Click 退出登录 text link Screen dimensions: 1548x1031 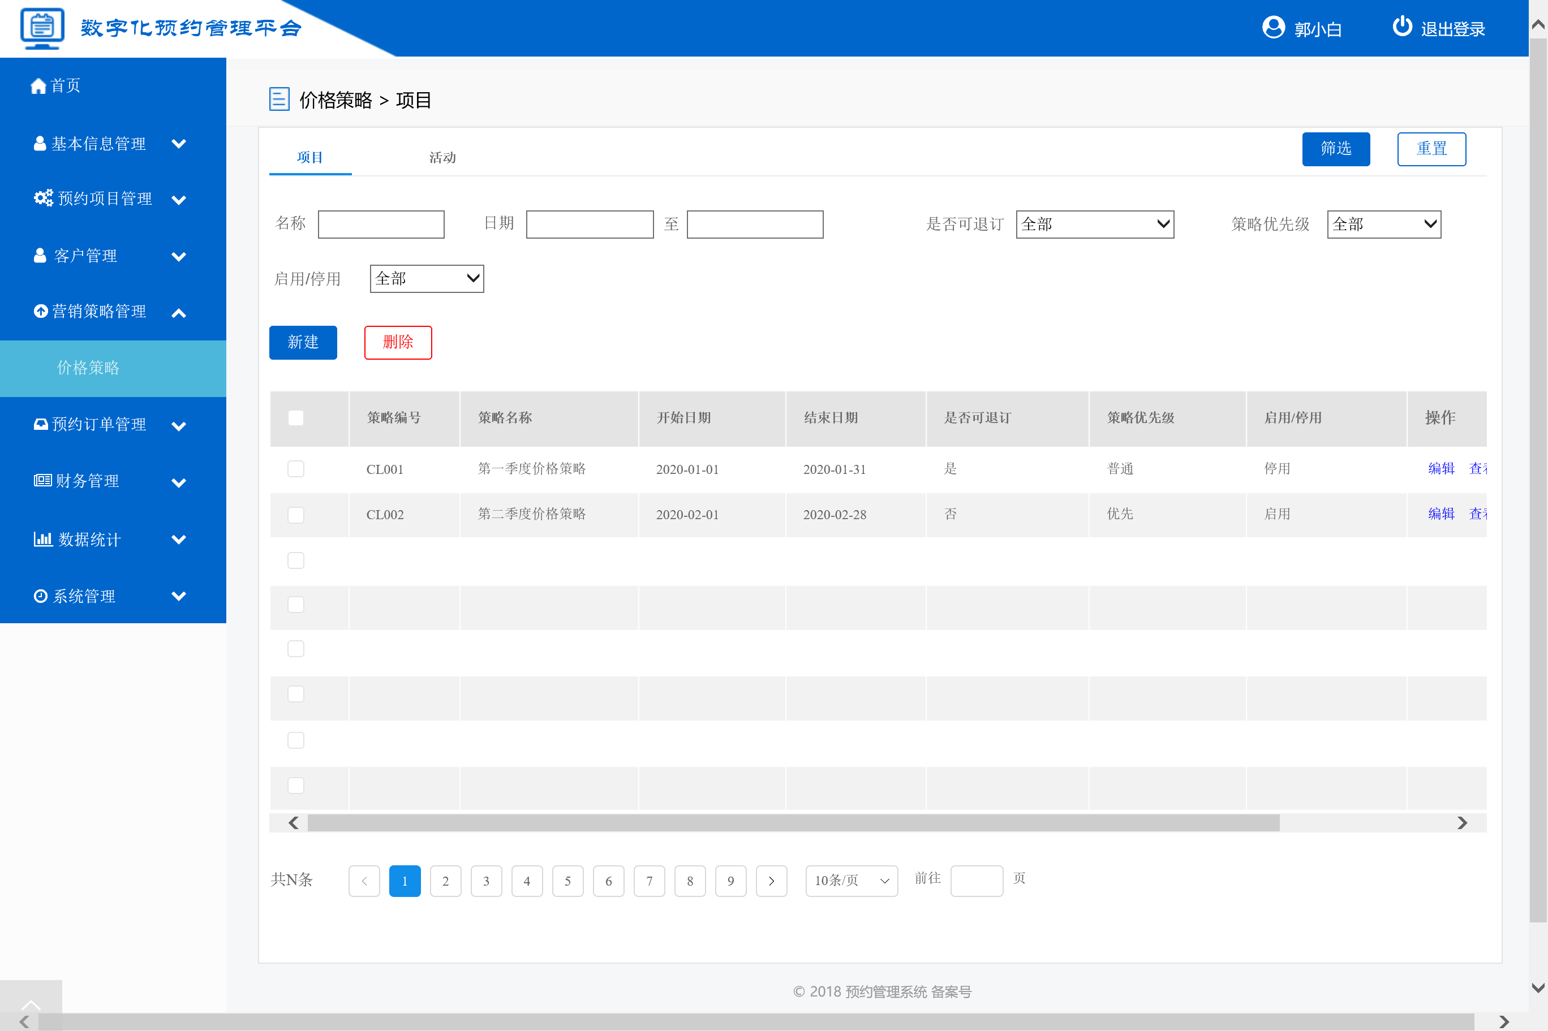click(x=1454, y=29)
